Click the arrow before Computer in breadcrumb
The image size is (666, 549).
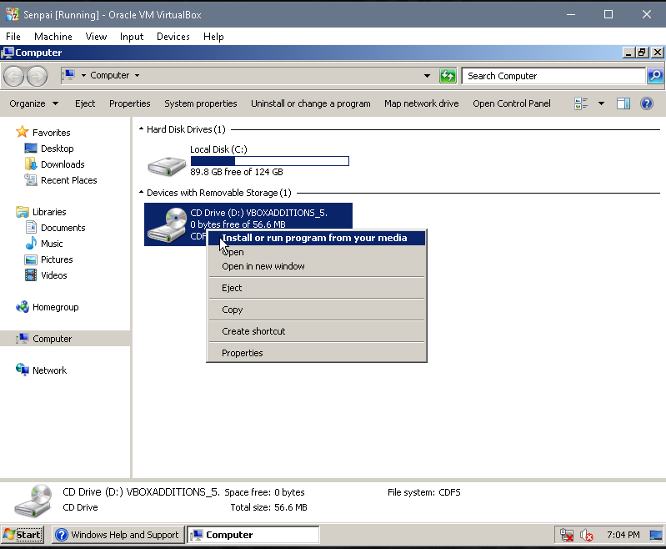point(83,76)
